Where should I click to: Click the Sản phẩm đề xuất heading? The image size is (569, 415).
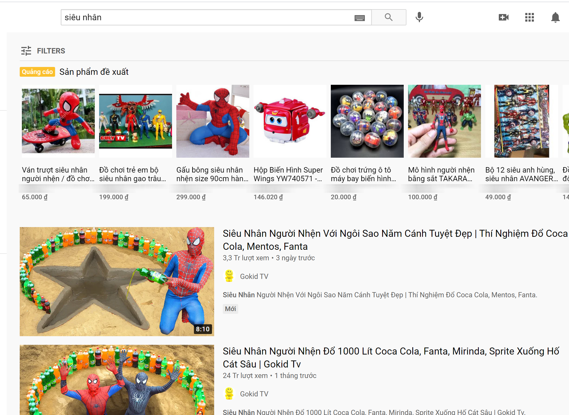94,72
